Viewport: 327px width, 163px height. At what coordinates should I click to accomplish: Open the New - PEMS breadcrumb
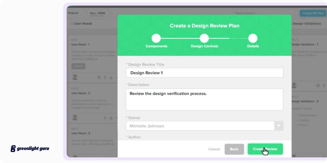click(97, 13)
